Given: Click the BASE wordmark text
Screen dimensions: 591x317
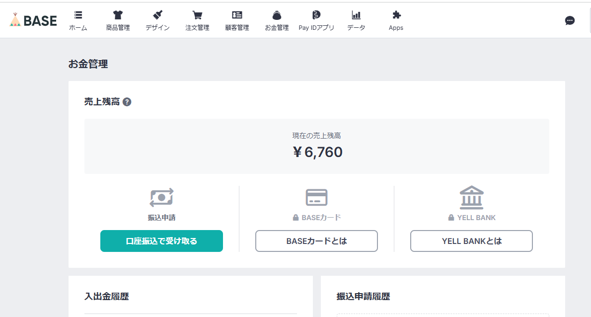Looking at the screenshot, I should click(x=40, y=21).
